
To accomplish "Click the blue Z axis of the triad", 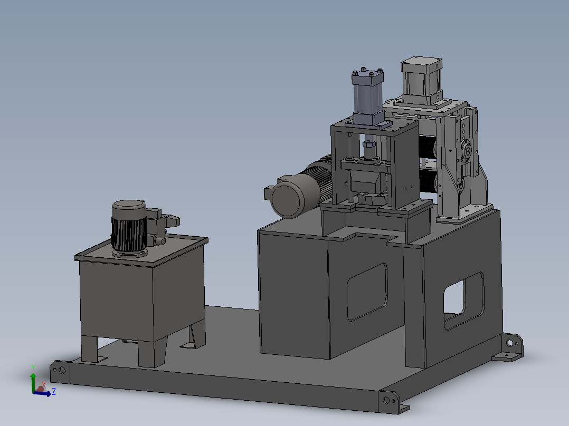I will click(43, 394).
